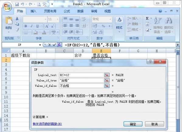Image resolution: width=182 pixels, height=132 pixels.
Task: Click the Insert Function fx icon
Action: 59,45
